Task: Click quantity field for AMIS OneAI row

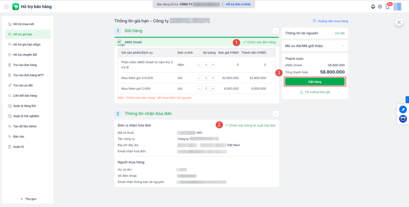Action: [x=206, y=65]
